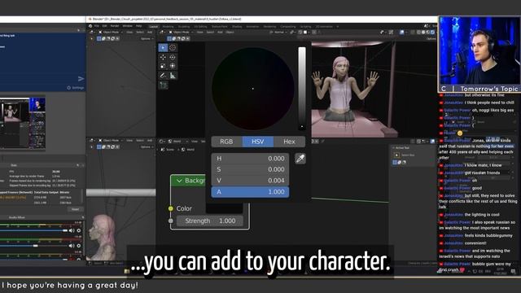
Task: Open the second audio track settings gear
Action: [x=79, y=246]
